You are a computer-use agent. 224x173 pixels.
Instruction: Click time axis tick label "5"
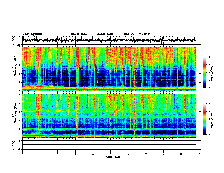coord(111,154)
